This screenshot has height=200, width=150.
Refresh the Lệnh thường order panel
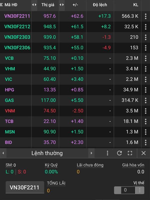click(119, 153)
